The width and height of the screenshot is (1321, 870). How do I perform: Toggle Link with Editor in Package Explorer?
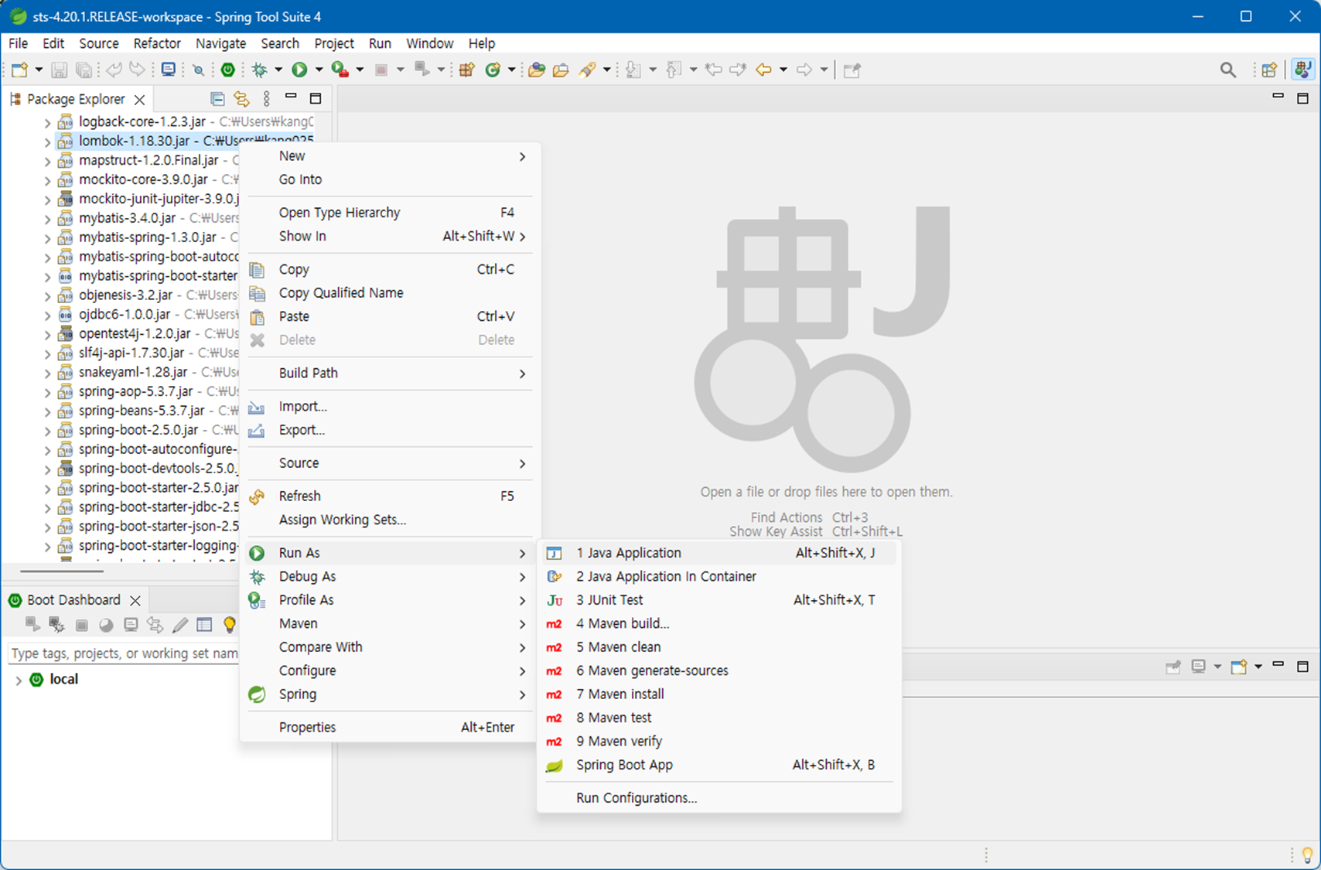242,99
